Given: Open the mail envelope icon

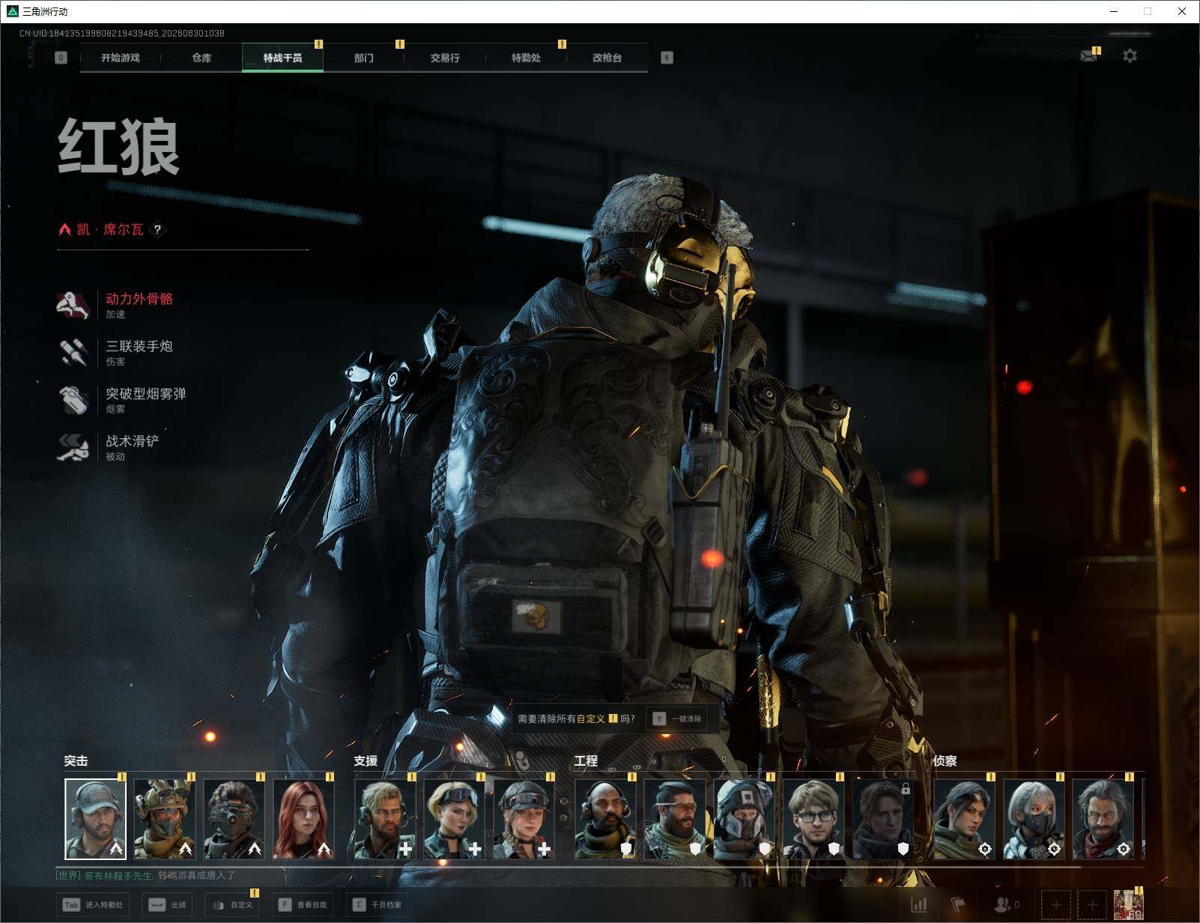Looking at the screenshot, I should coord(1089,56).
